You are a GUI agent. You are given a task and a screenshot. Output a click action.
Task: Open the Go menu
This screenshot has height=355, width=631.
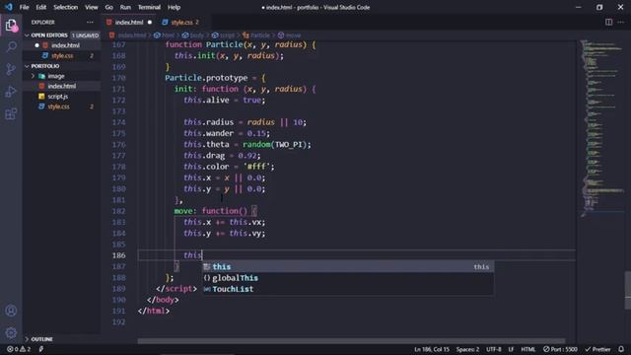pyautogui.click(x=109, y=7)
